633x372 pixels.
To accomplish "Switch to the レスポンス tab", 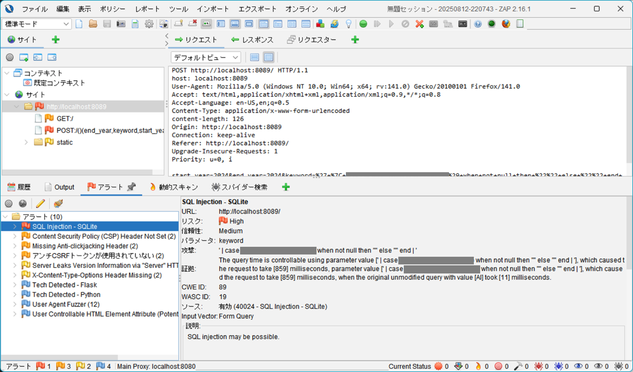I will coord(252,40).
